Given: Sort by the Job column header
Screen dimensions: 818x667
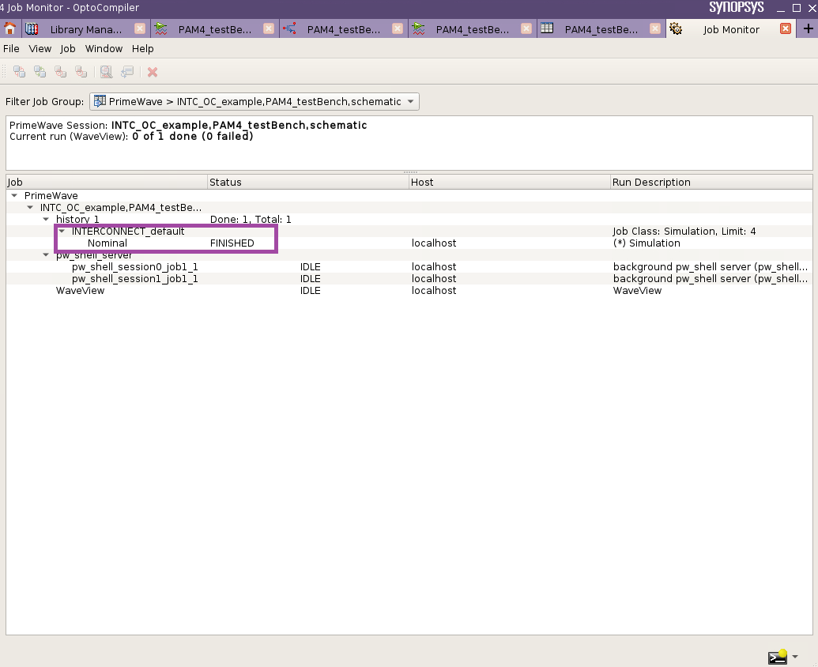Looking at the screenshot, I should (107, 182).
